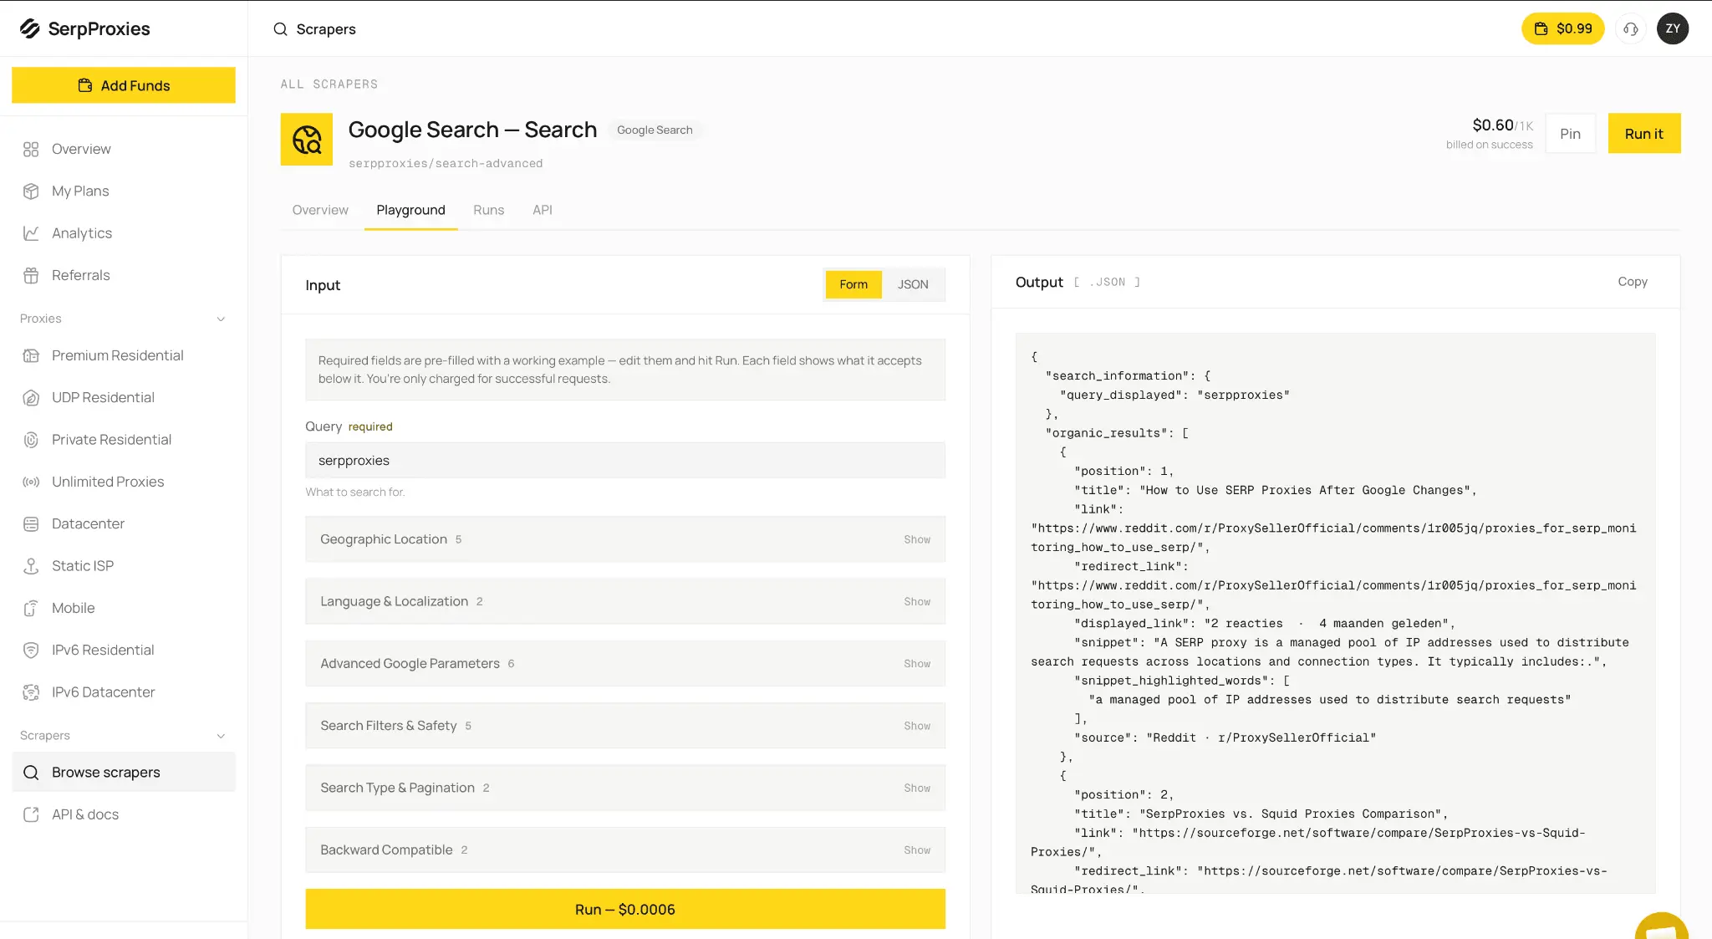The width and height of the screenshot is (1712, 939).
Task: Switch input mode to JSON
Action: [x=913, y=284]
